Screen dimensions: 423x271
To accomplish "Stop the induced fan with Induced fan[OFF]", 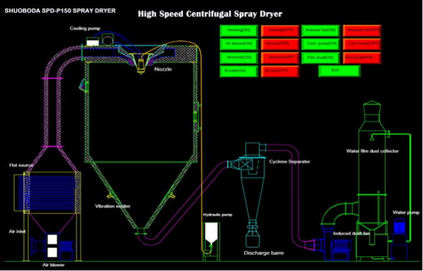I will (x=362, y=31).
